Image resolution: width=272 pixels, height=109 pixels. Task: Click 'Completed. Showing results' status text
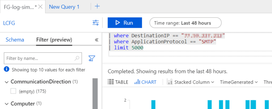coord(167,72)
